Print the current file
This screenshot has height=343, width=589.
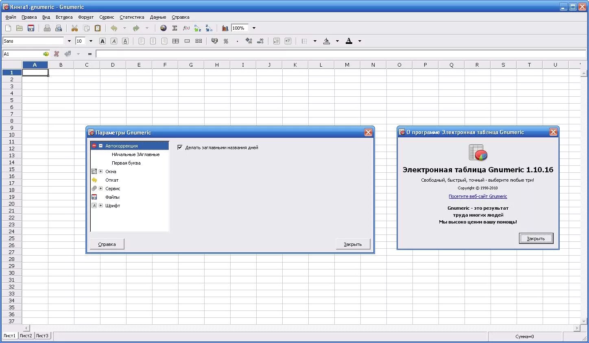pyautogui.click(x=47, y=28)
